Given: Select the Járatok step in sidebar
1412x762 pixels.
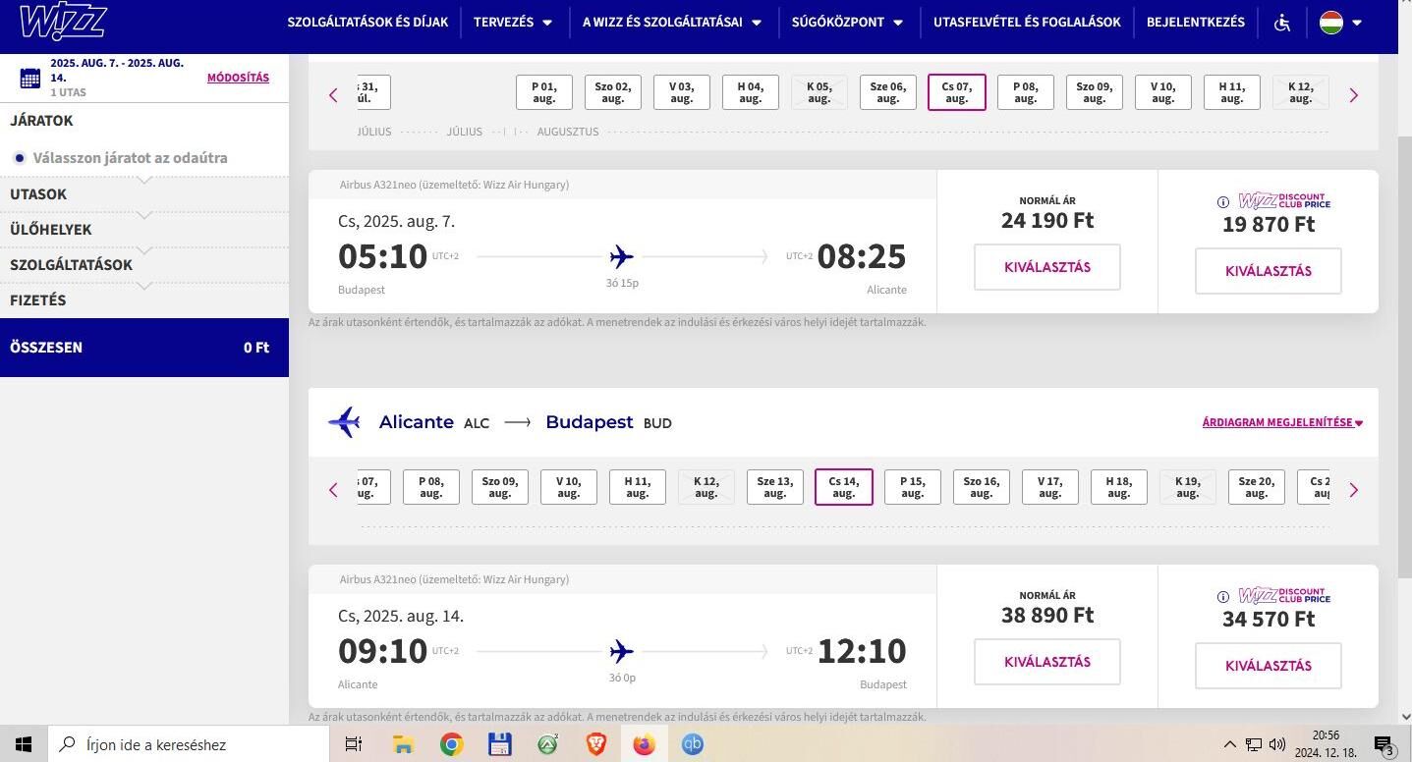Looking at the screenshot, I should tap(41, 120).
